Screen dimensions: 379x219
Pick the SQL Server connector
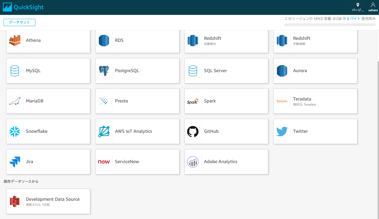click(x=226, y=70)
